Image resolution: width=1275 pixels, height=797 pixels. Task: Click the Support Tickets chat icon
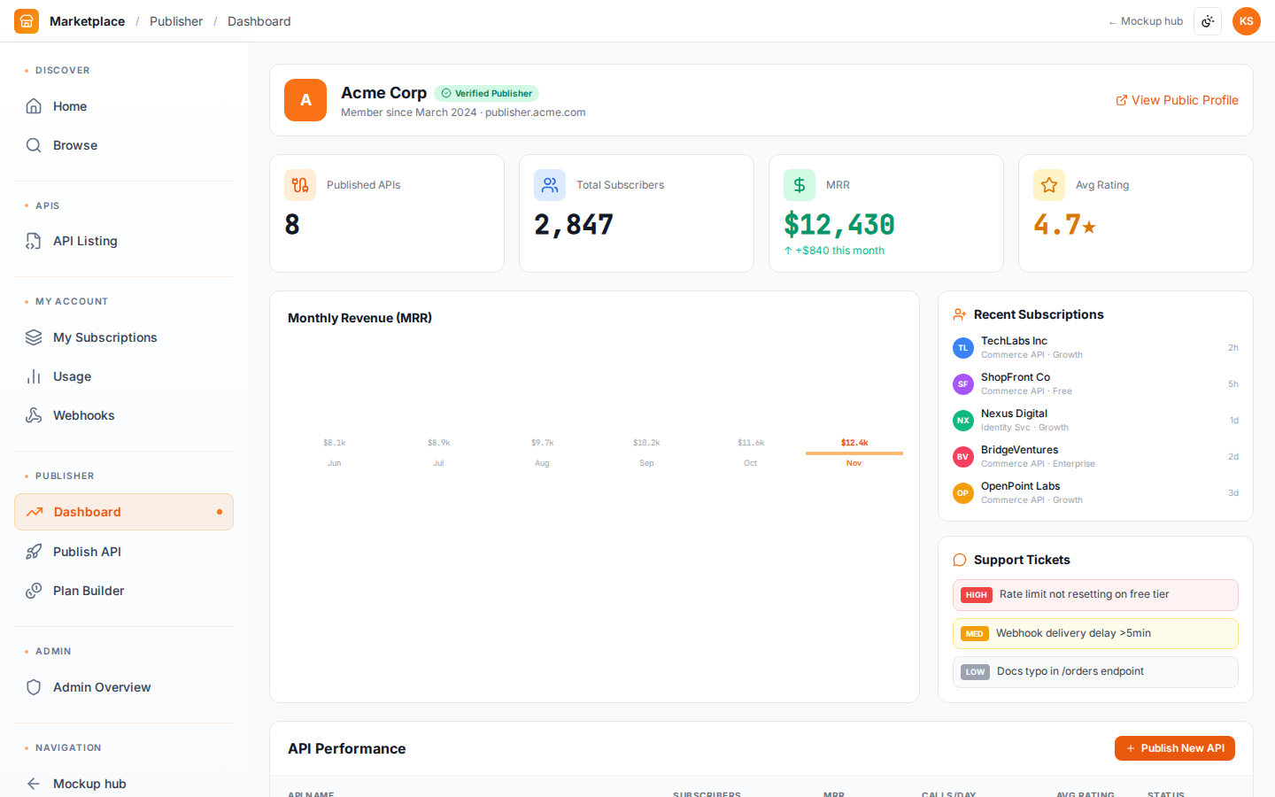[x=960, y=560]
